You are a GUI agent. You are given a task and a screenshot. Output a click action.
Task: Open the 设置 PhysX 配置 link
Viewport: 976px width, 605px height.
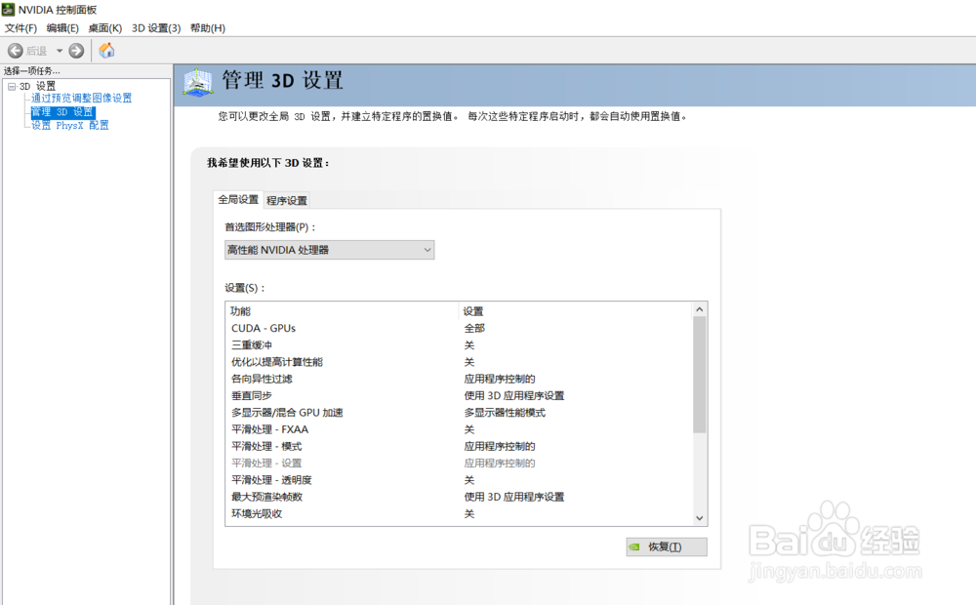(x=68, y=124)
